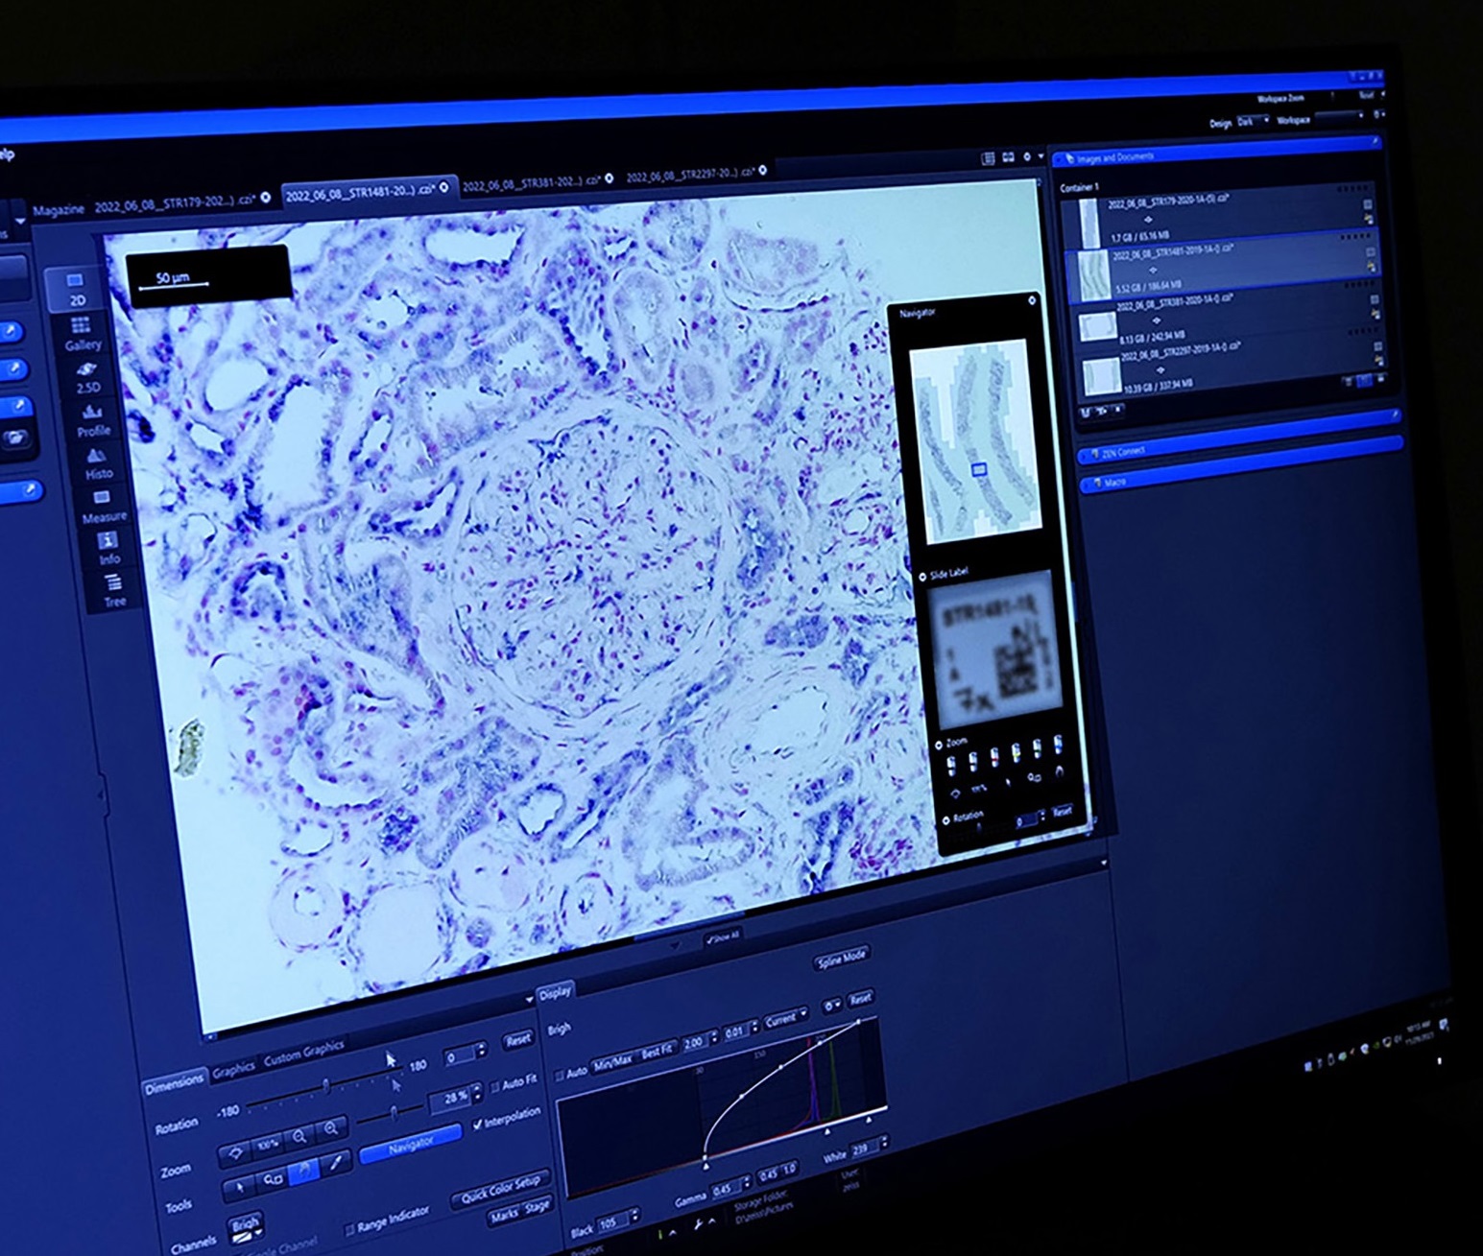Open the Design theme dropdown

tap(1254, 121)
